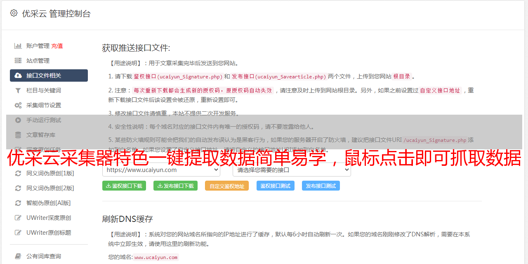
Task: Click the 鉴权接口(ucaiyun_Signature.php) code text
Action: [x=178, y=76]
